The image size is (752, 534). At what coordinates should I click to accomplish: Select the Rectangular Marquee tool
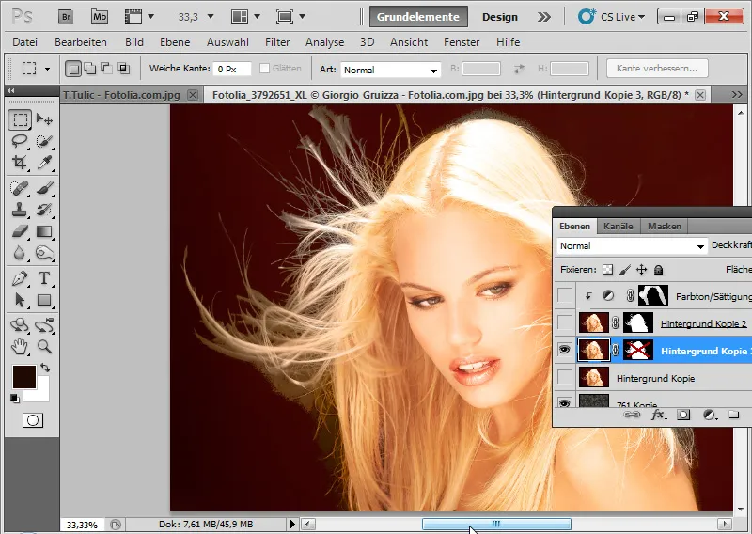20,119
